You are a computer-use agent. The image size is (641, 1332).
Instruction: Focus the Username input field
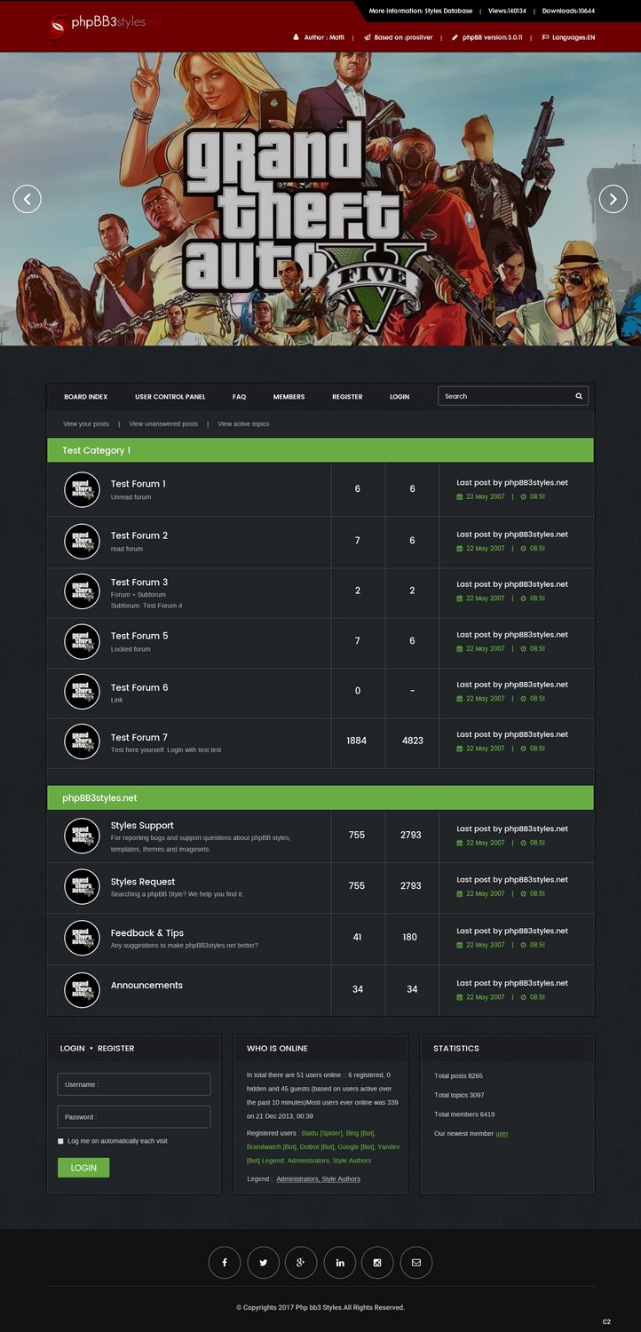(x=134, y=1084)
